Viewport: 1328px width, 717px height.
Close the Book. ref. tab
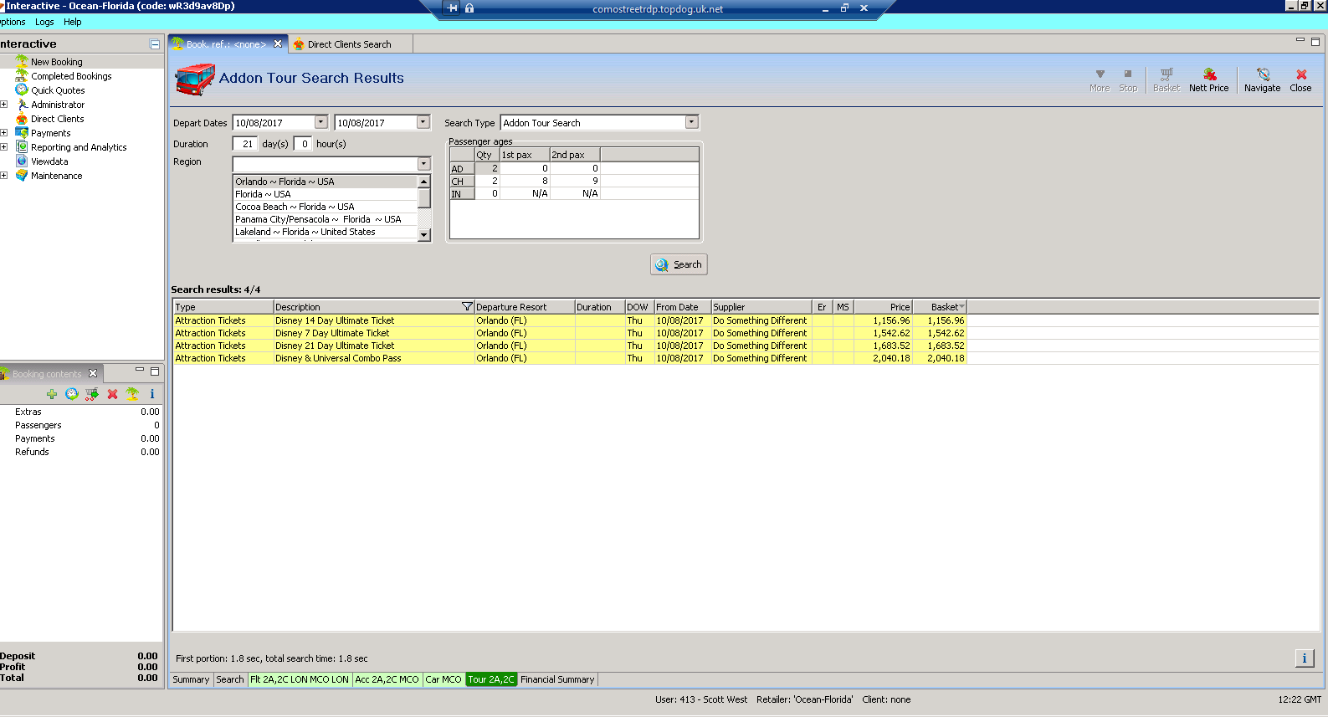(x=278, y=44)
